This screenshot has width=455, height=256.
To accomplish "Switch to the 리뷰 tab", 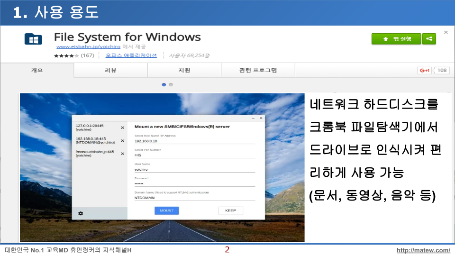I will click(x=110, y=70).
